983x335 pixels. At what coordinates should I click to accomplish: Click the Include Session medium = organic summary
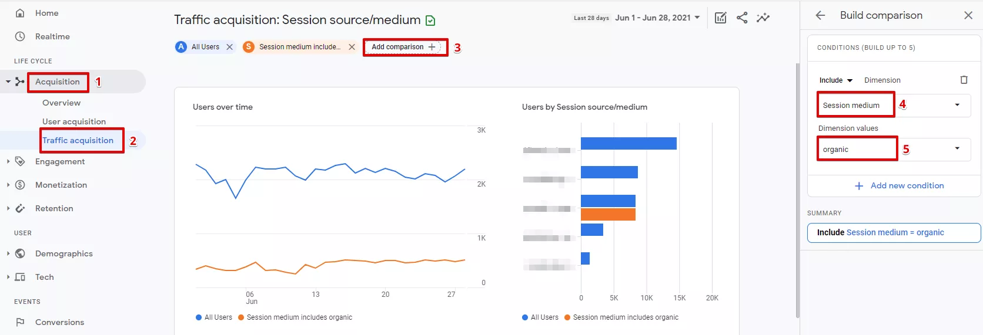pyautogui.click(x=894, y=232)
